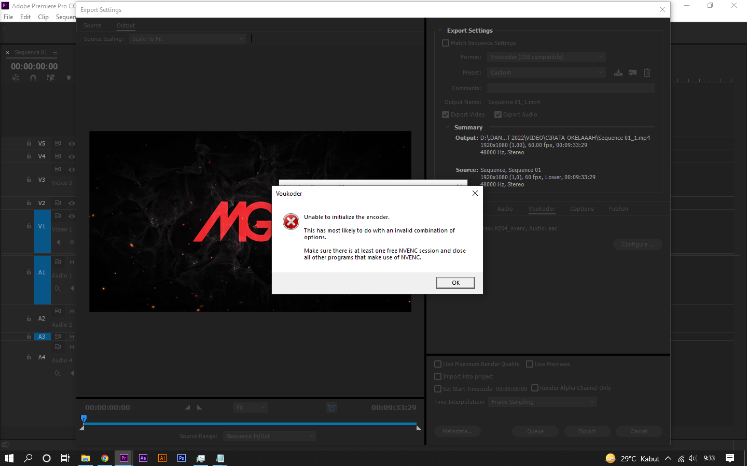Viewport: 747px width, 466px height.
Task: Open Adobe After Effects from taskbar
Action: (143, 458)
